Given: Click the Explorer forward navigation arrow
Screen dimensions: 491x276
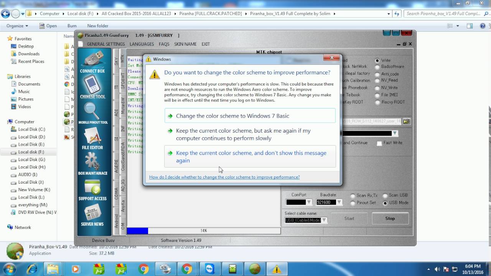Looking at the screenshot, I should click(15, 14).
